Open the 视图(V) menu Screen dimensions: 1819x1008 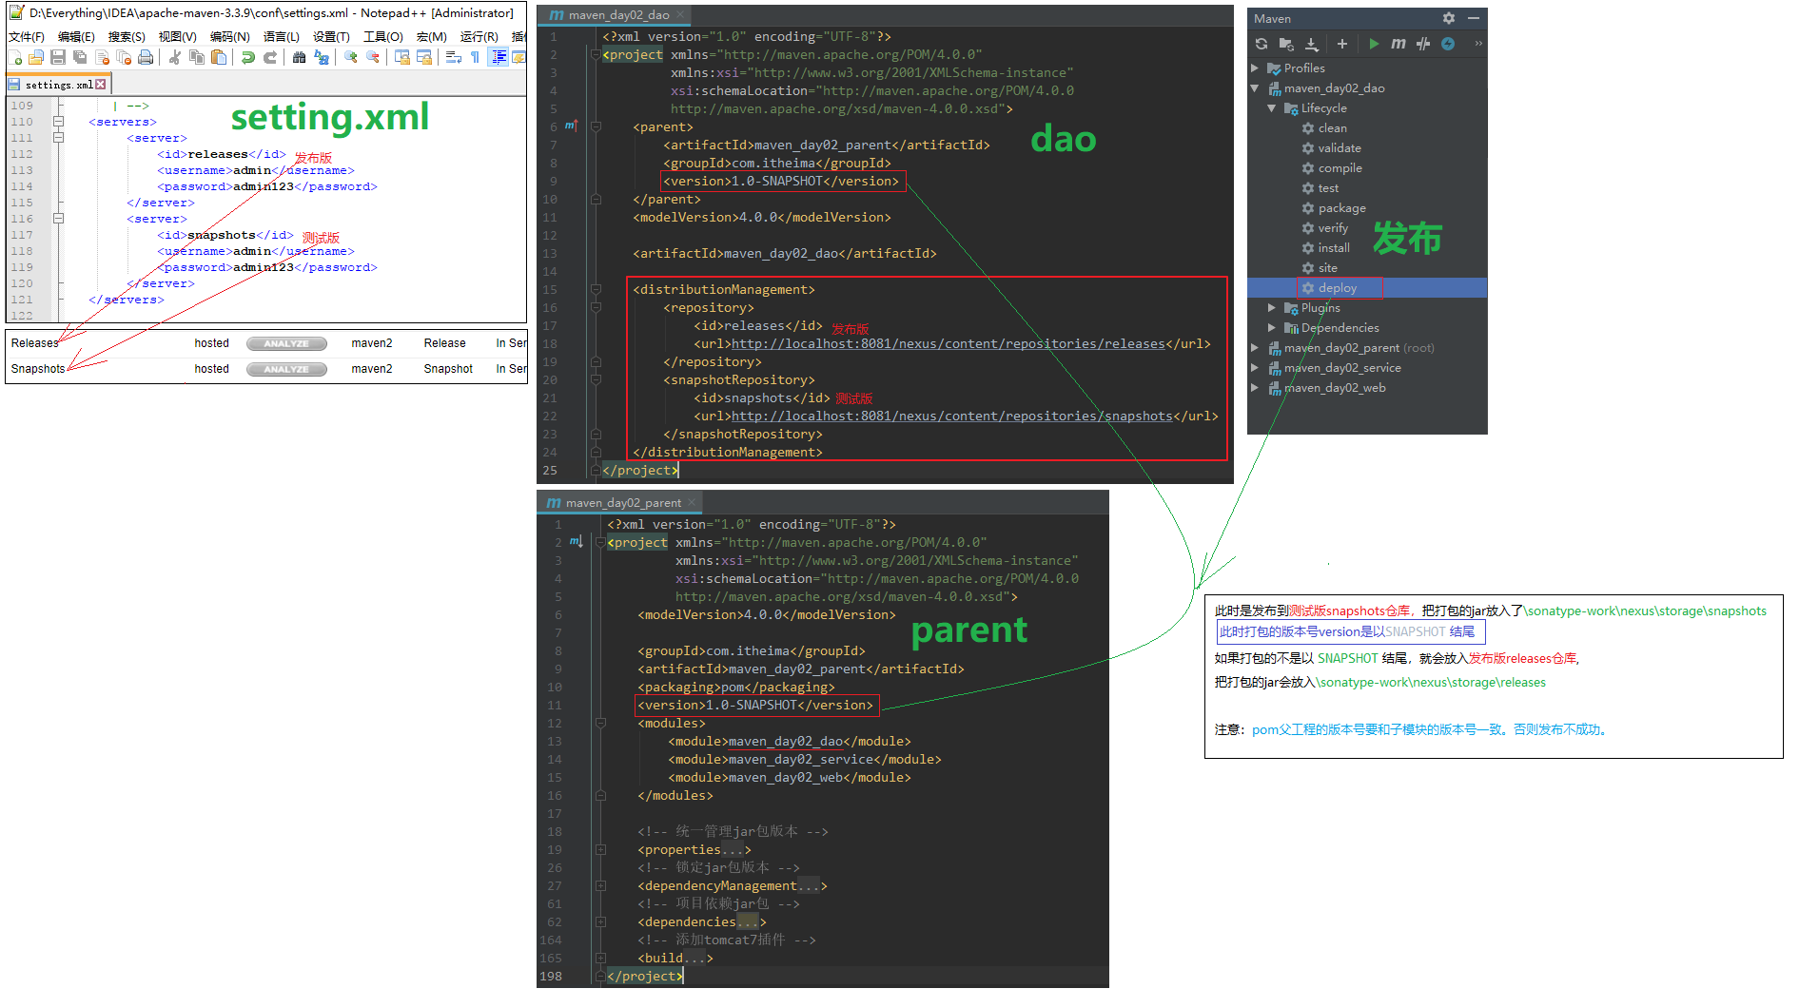click(x=177, y=36)
